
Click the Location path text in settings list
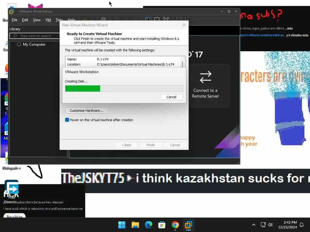click(x=135, y=64)
